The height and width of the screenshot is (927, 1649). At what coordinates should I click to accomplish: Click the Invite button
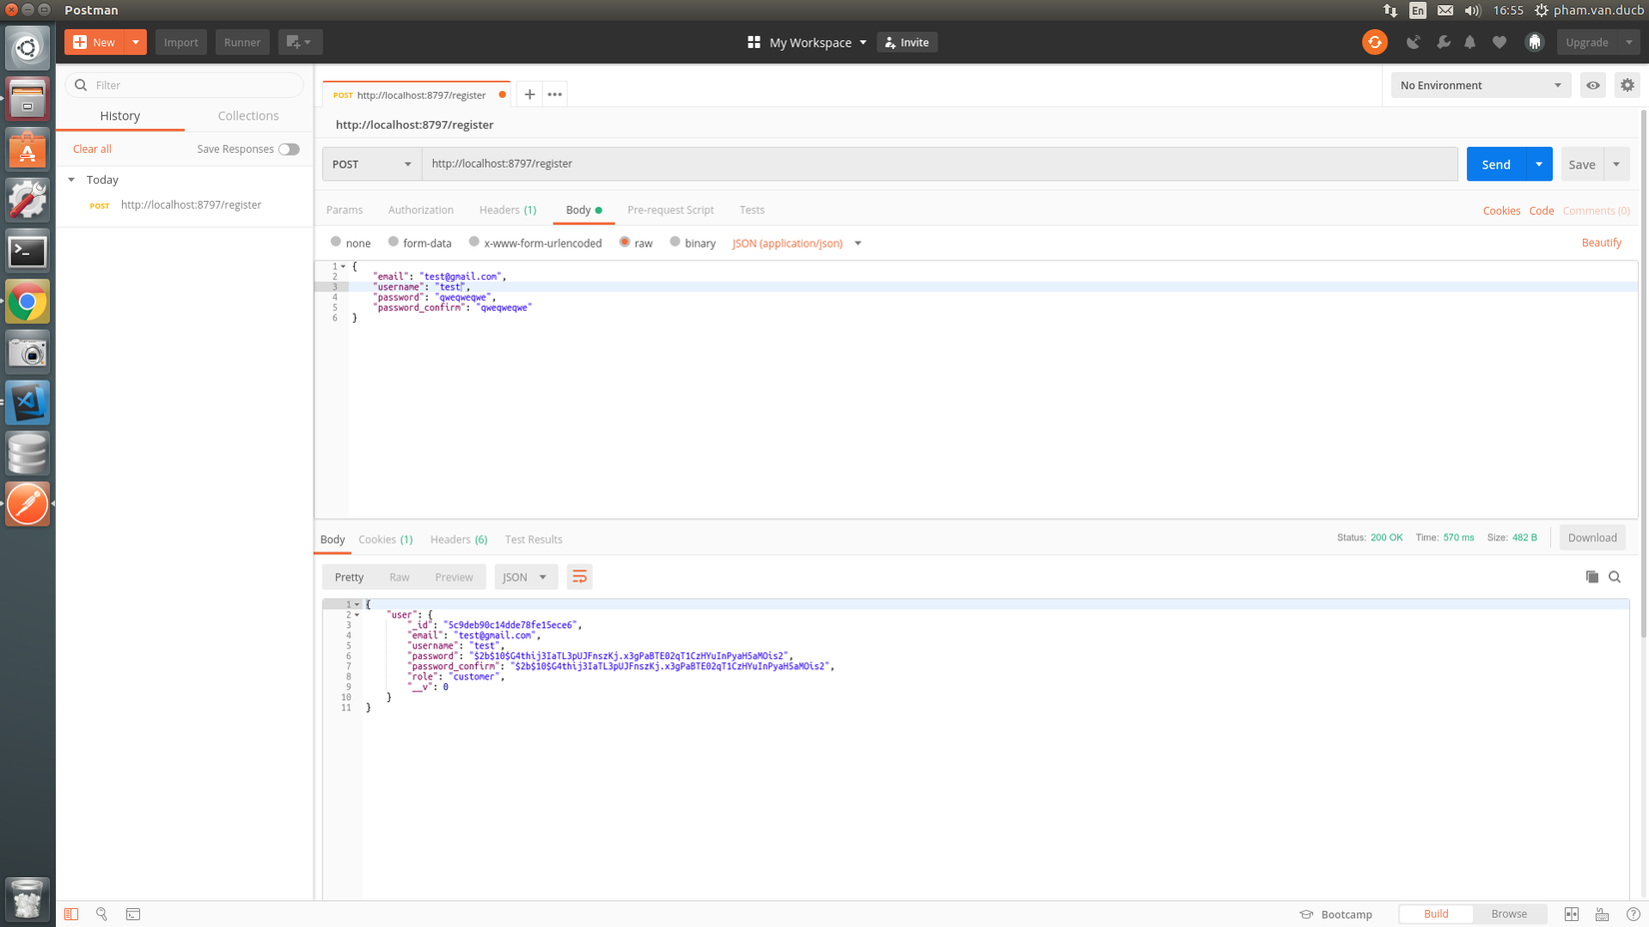[x=907, y=42]
